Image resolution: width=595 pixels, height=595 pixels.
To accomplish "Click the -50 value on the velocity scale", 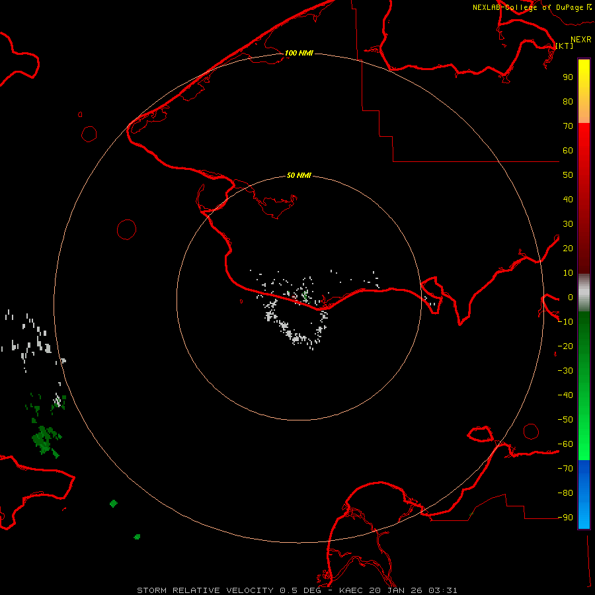I will click(x=565, y=420).
